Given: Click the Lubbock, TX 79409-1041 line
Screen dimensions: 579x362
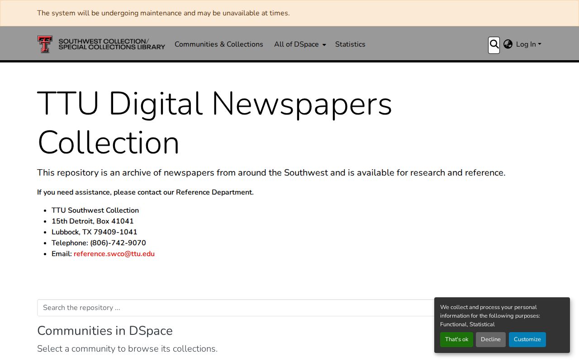Looking at the screenshot, I should (94, 232).
